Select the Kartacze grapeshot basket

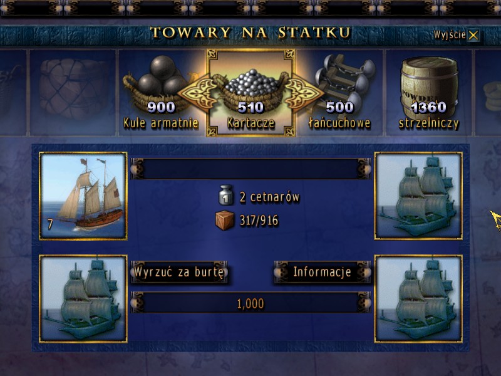[x=251, y=93]
